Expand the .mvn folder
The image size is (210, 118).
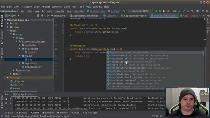pyautogui.click(x=8, y=27)
